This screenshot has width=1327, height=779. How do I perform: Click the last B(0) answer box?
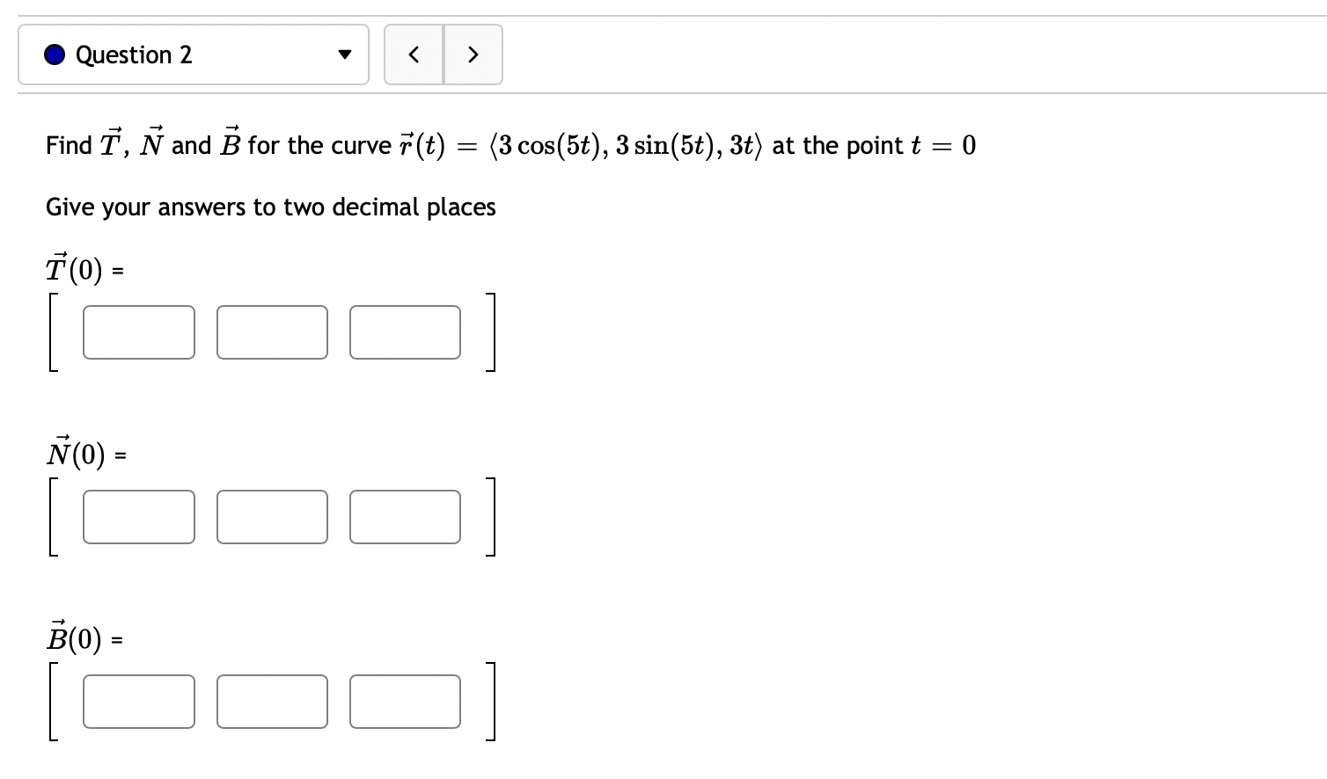point(405,702)
